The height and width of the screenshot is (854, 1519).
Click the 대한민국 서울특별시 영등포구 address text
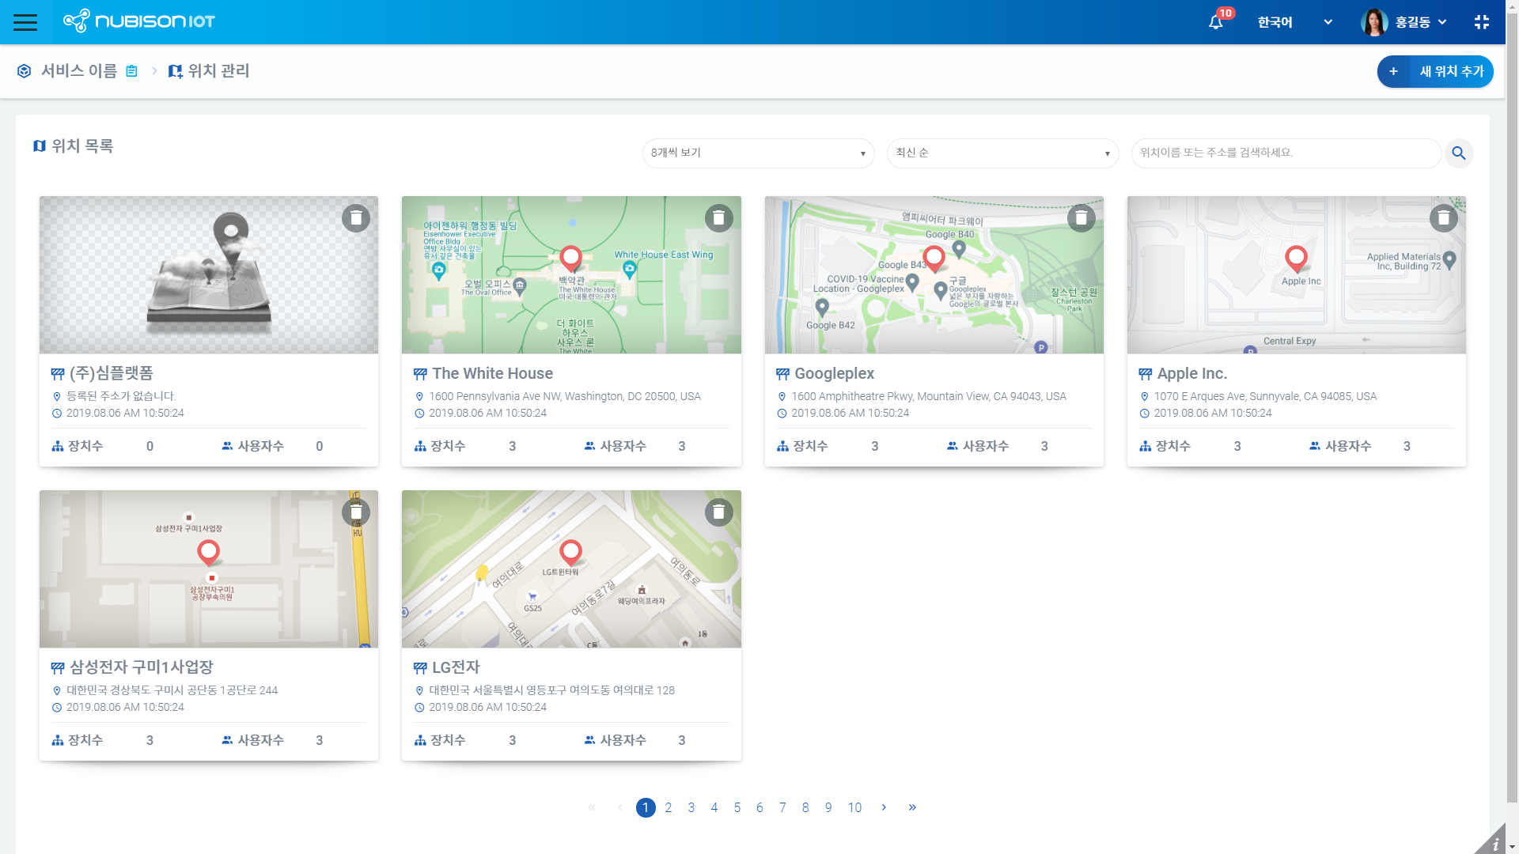[551, 690]
